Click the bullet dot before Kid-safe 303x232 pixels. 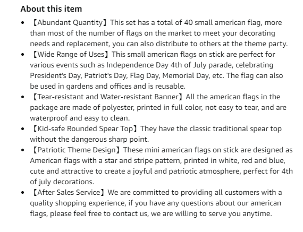pos(23,129)
